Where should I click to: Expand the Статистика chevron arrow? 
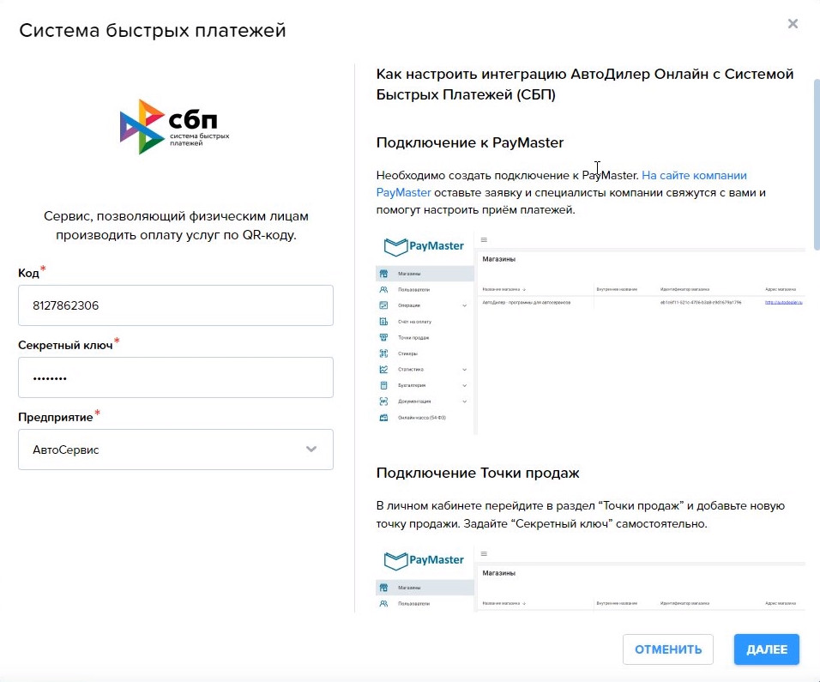(x=465, y=370)
